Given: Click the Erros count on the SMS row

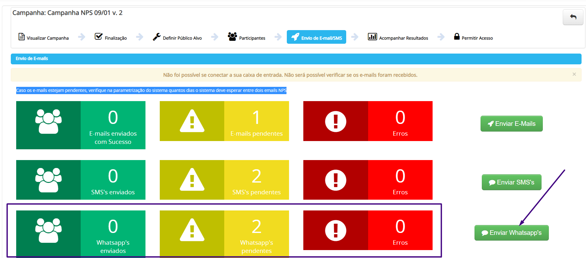Looking at the screenshot, I should [x=400, y=176].
